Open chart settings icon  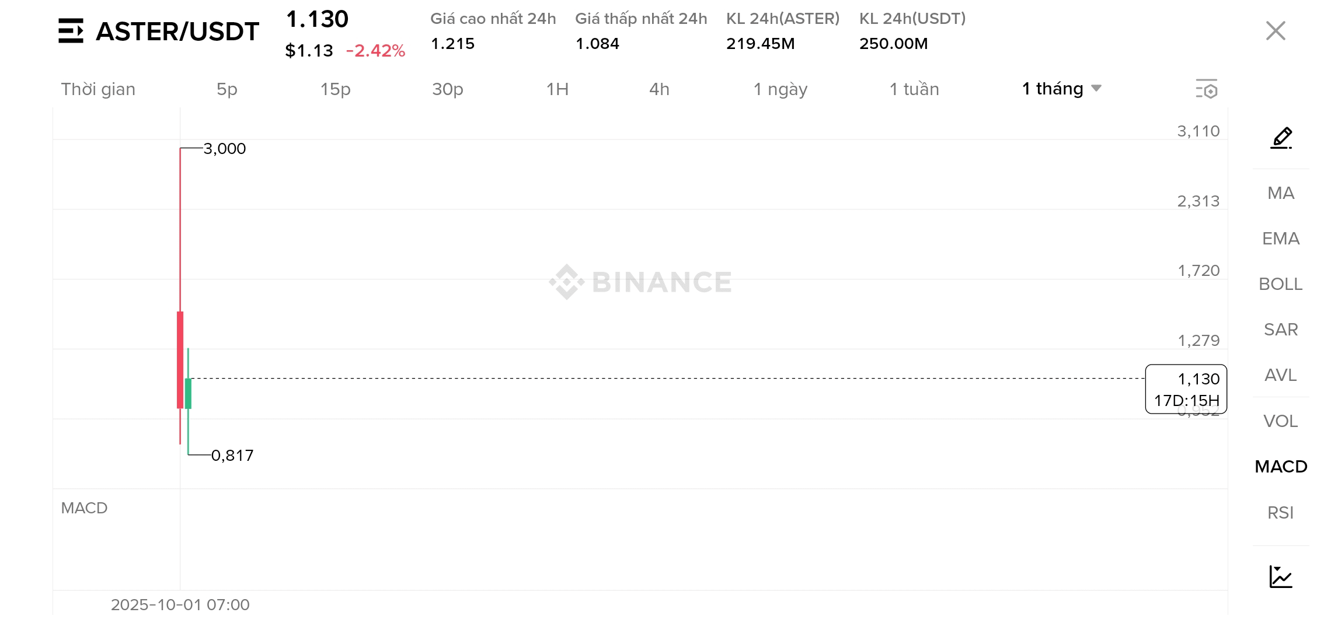pos(1207,89)
